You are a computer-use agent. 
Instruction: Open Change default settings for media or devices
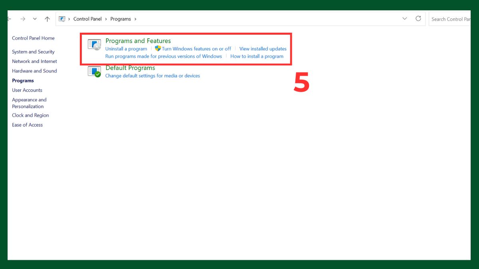coord(152,76)
